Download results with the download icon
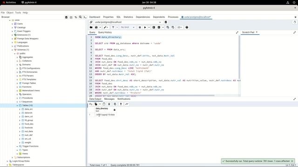The image size is (298, 167). point(121,104)
